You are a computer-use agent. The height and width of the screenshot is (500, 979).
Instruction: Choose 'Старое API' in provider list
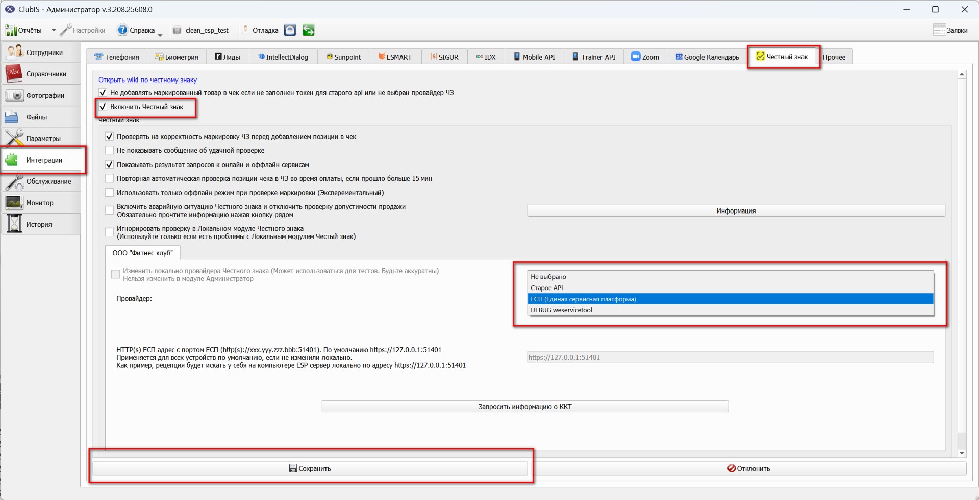pos(731,288)
